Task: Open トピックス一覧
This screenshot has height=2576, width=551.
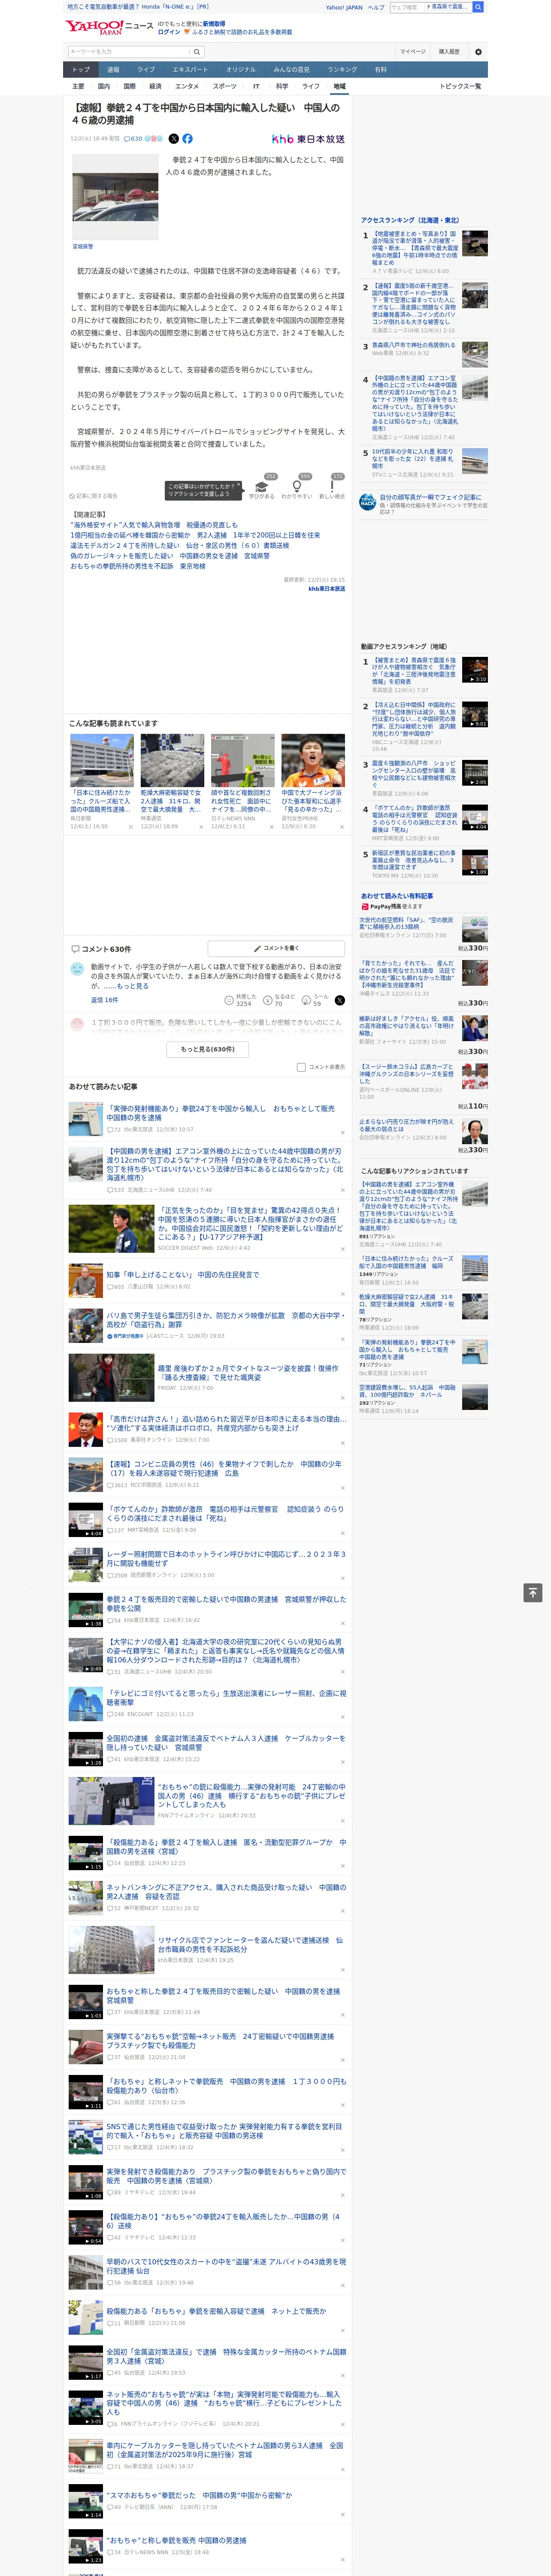Action: pyautogui.click(x=460, y=86)
